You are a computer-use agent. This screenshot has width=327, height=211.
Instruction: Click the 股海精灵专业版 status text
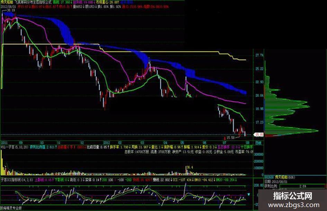coord(11,208)
